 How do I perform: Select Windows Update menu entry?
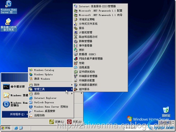point(51,74)
